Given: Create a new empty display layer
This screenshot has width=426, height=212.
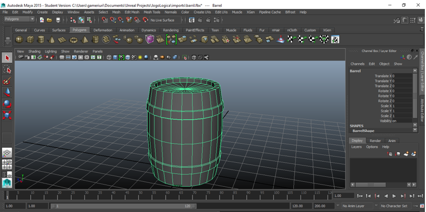Looking at the screenshot, I should coord(406,154).
